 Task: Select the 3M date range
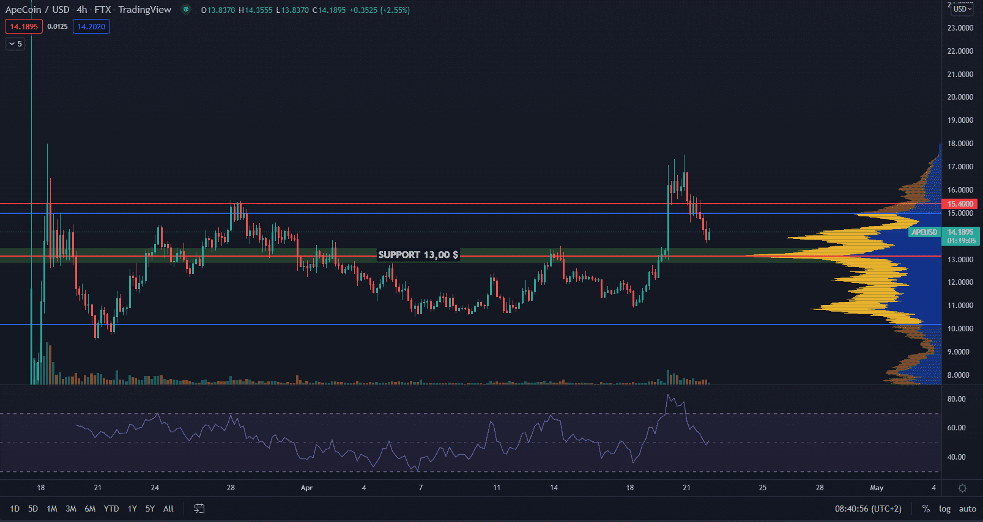(x=71, y=509)
